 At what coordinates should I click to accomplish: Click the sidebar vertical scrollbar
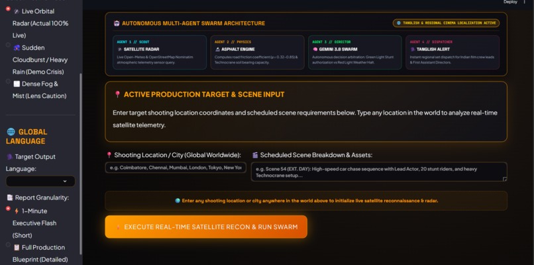coord(81,164)
